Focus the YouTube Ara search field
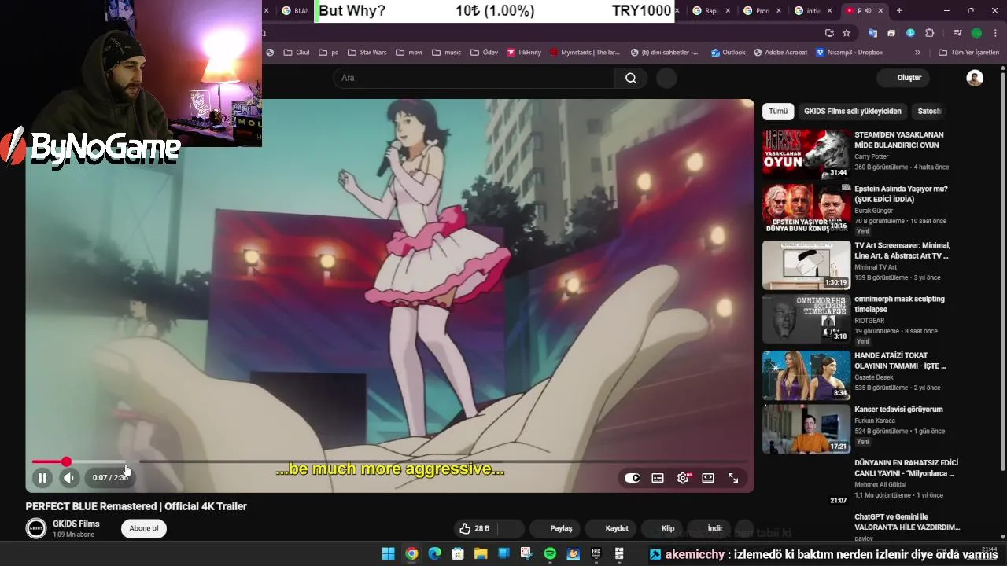Screen dimensions: 1007x566 coord(474,78)
